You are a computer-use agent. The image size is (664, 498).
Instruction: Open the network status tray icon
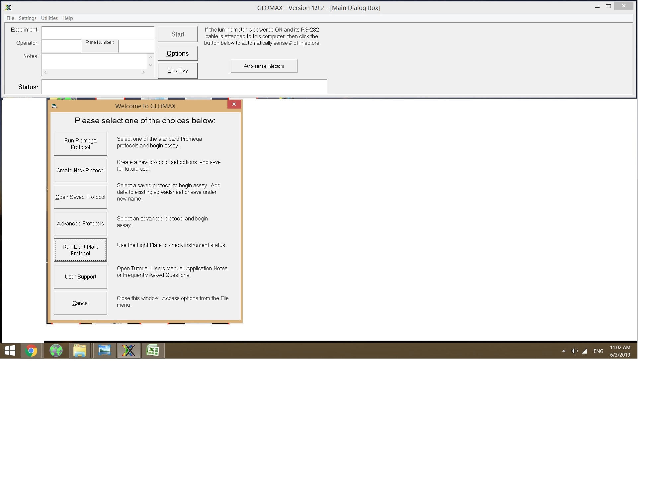point(584,351)
